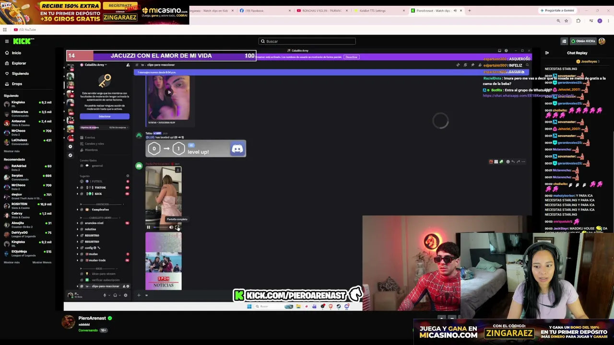
Task: Click the Windows Start button in the stream
Action: point(249,307)
